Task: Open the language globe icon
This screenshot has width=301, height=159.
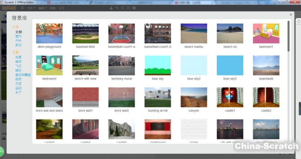Action: point(22,8)
